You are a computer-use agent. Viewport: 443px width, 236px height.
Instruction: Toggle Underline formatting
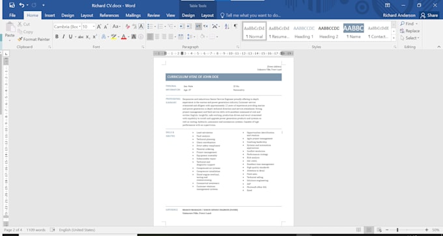pyautogui.click(x=70, y=36)
